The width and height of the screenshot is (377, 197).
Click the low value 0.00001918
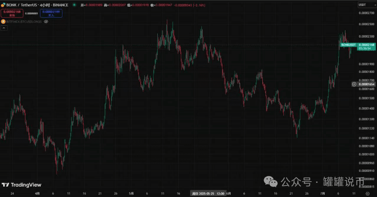coord(140,5)
